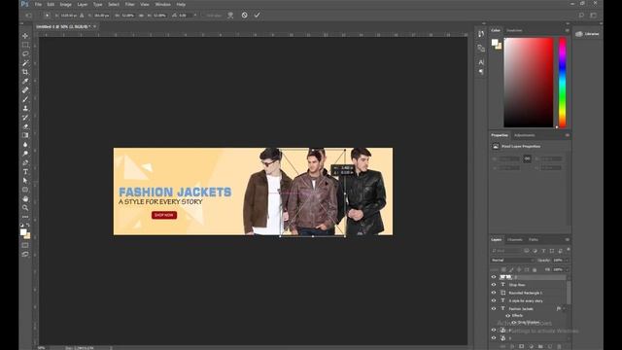Select the Path Selection tool
The height and width of the screenshot is (350, 622).
coord(25,181)
